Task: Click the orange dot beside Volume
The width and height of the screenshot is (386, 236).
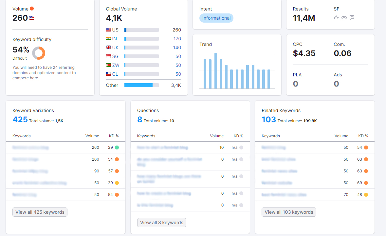Action: (32, 9)
